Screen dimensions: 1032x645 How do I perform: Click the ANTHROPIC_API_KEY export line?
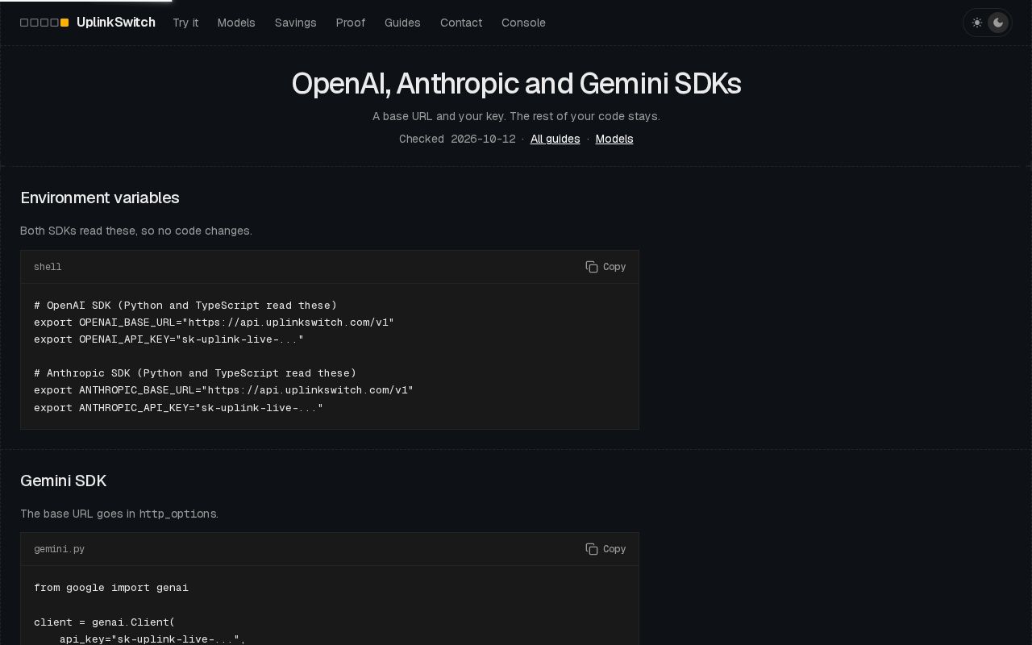pyautogui.click(x=178, y=408)
